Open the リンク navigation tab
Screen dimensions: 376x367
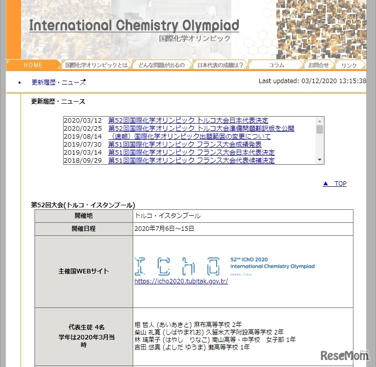click(x=349, y=65)
